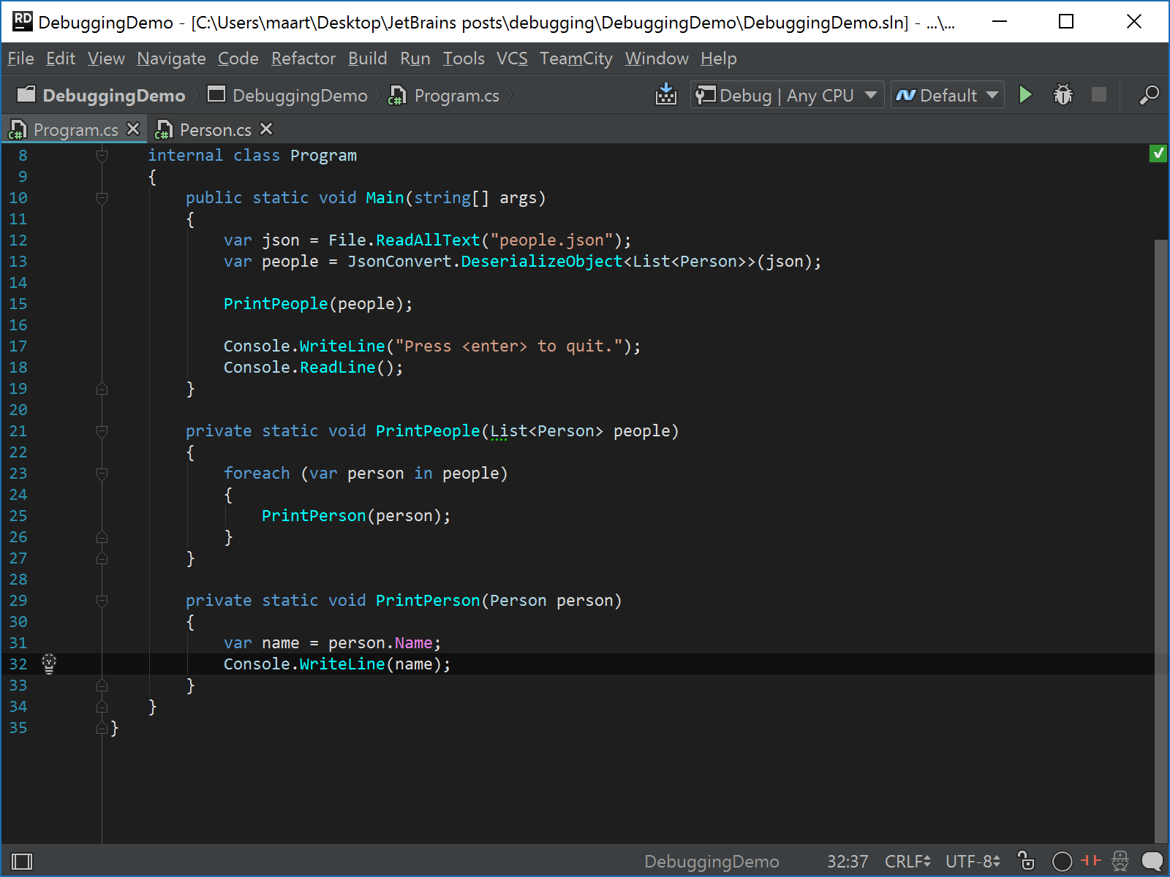Screen dimensions: 1170x877
Task: Run the Default configuration with green arrow
Action: (1025, 95)
